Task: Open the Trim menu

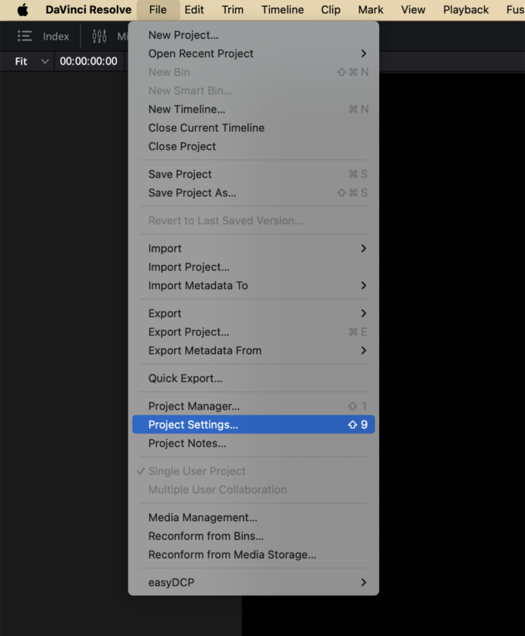Action: tap(233, 10)
